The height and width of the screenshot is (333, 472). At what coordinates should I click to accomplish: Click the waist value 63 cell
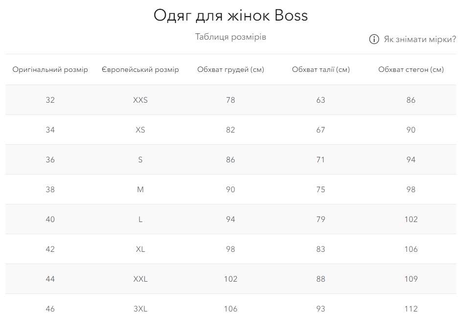point(320,100)
